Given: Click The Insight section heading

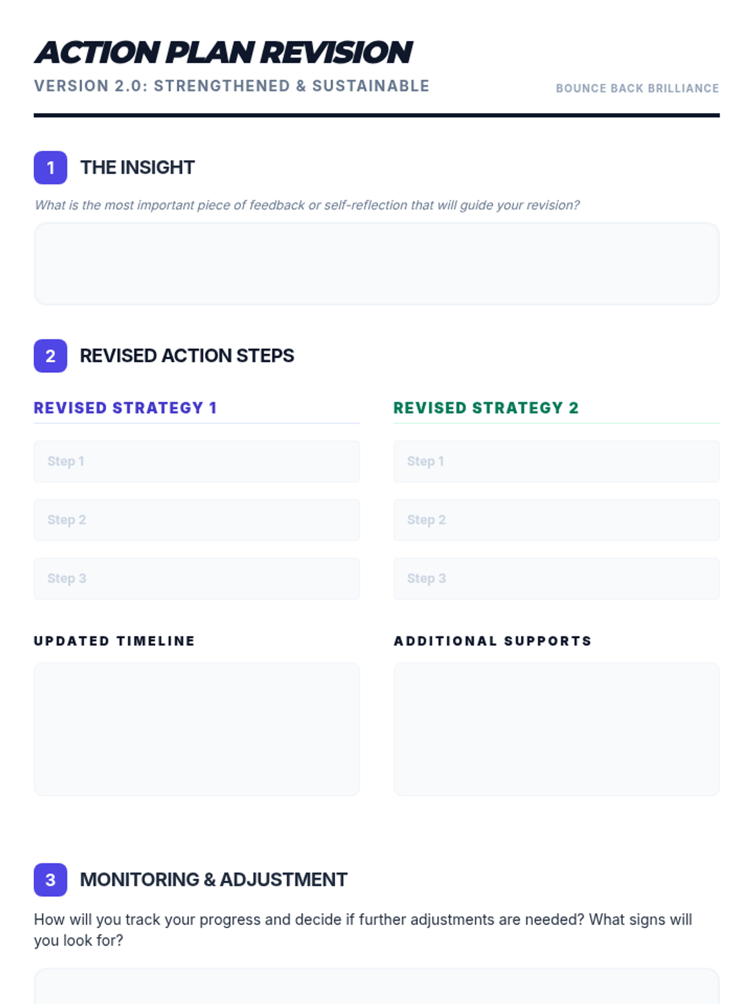Looking at the screenshot, I should pos(137,168).
